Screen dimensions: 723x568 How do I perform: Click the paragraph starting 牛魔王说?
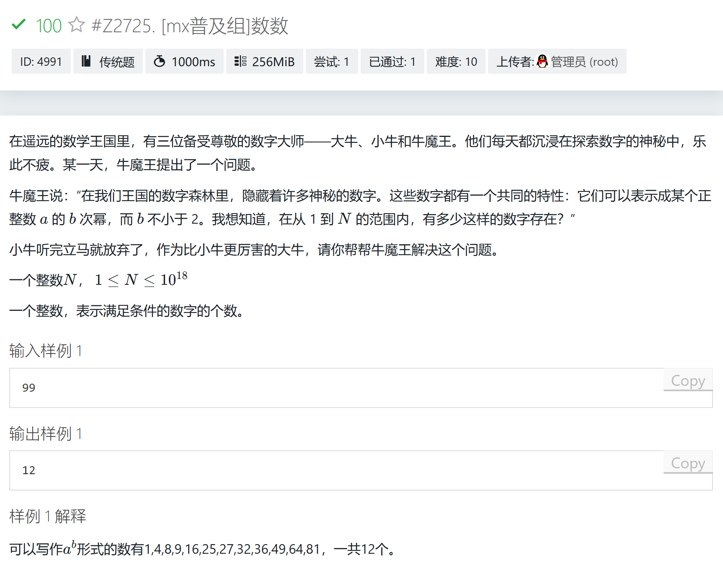point(360,207)
